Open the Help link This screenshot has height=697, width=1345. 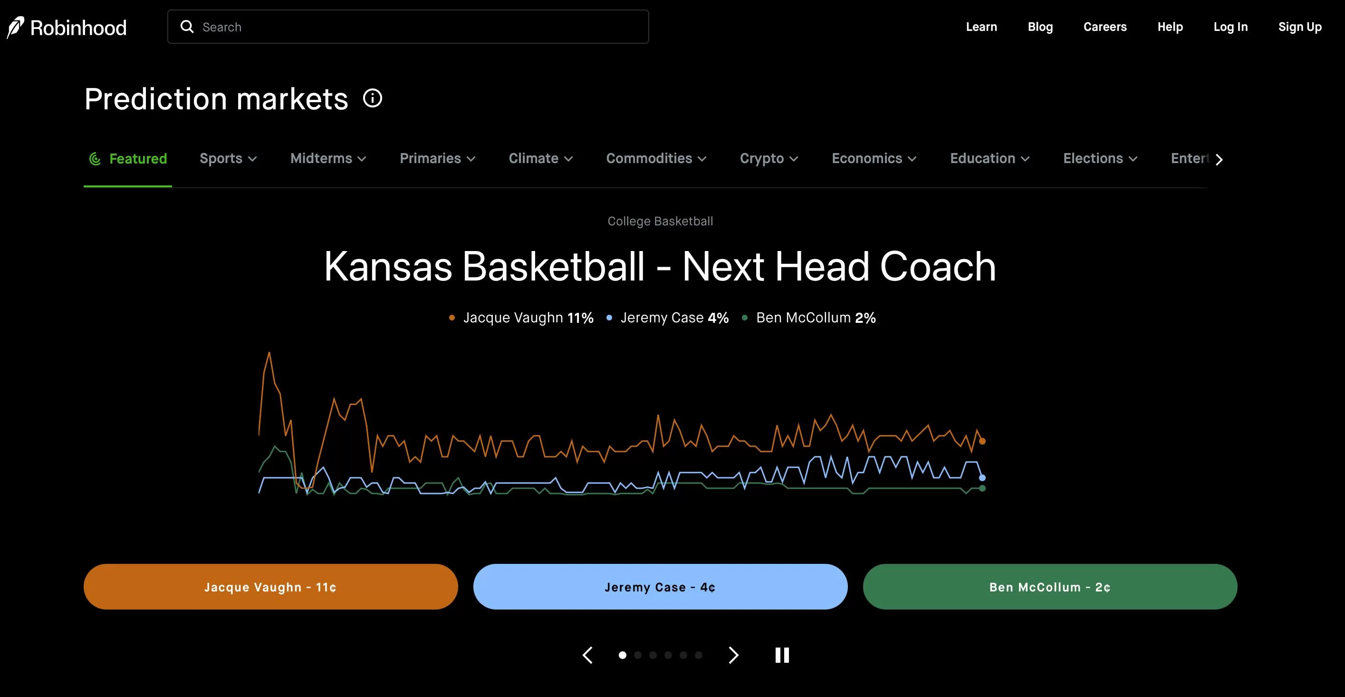(1170, 27)
